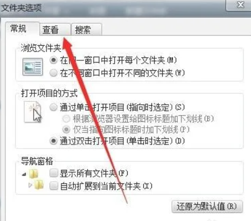The height and width of the screenshot is (221, 251).
Task: Select the 常规 tab
Action: [x=22, y=29]
